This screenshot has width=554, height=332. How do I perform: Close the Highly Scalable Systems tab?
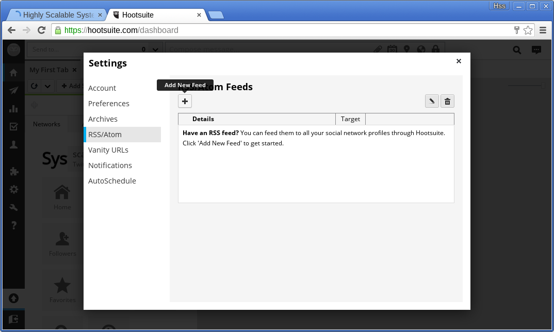point(100,15)
